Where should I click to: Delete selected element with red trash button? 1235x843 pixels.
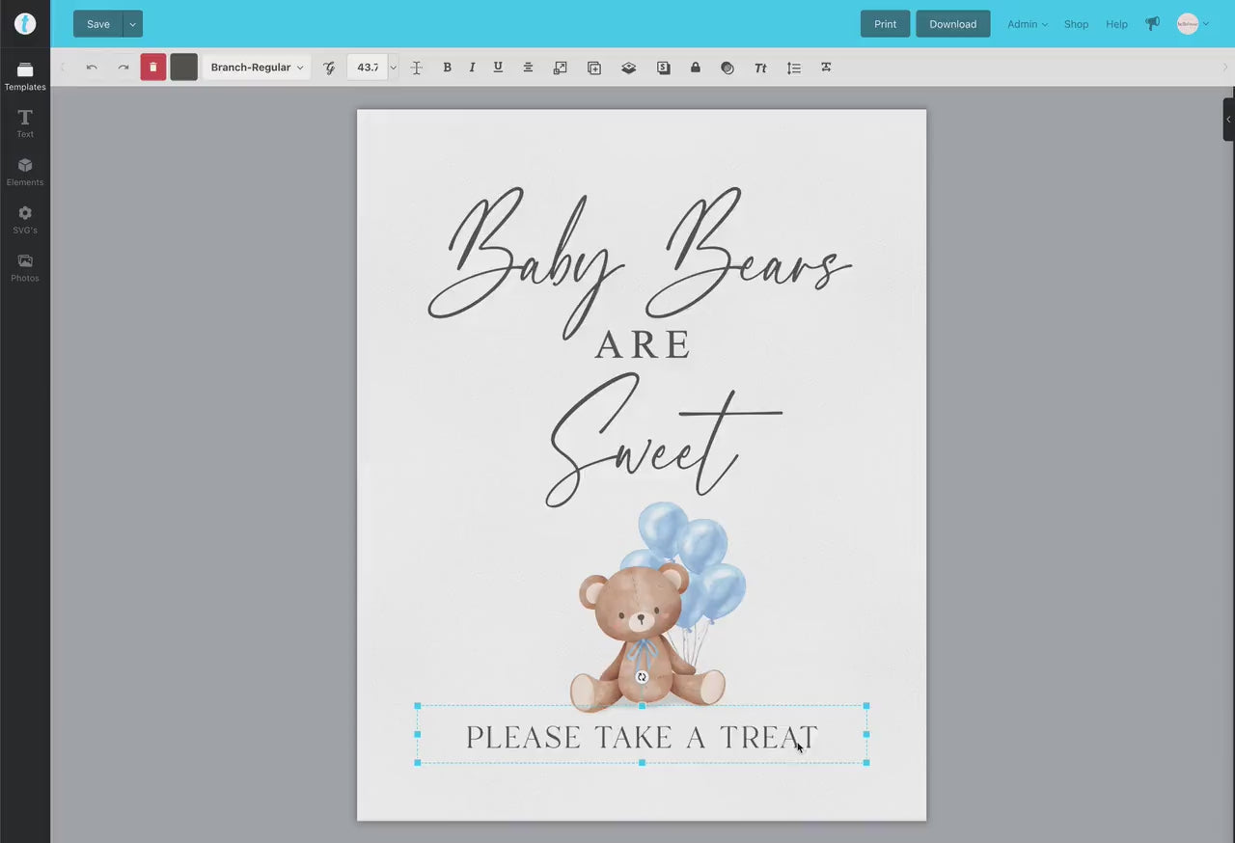153,68
